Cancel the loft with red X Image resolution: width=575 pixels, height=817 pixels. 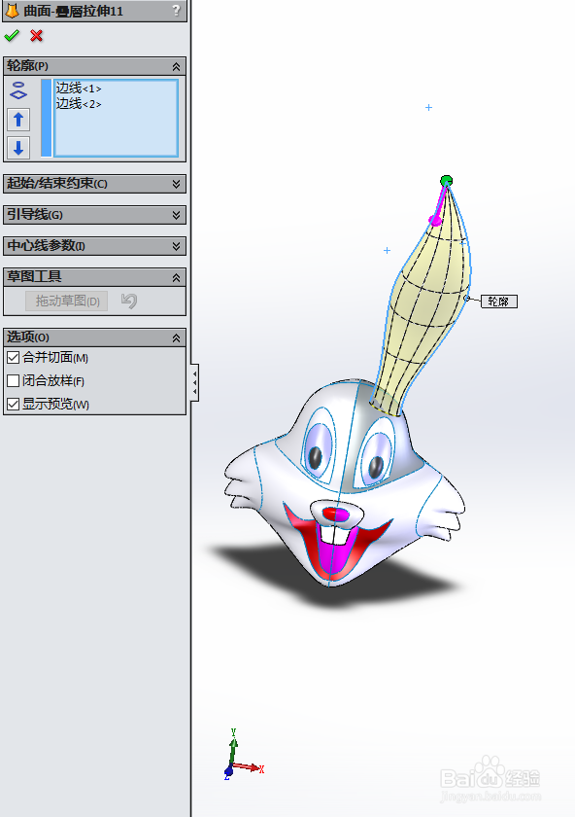pyautogui.click(x=37, y=35)
